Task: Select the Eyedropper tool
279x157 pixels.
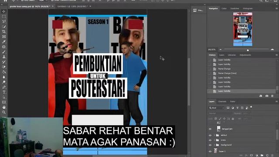Action: click(x=4, y=42)
